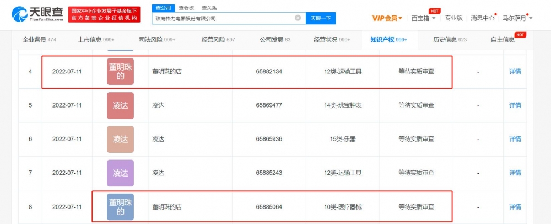Click the TianYanCha logo
Viewport: 551px width, 224px height.
click(x=37, y=14)
